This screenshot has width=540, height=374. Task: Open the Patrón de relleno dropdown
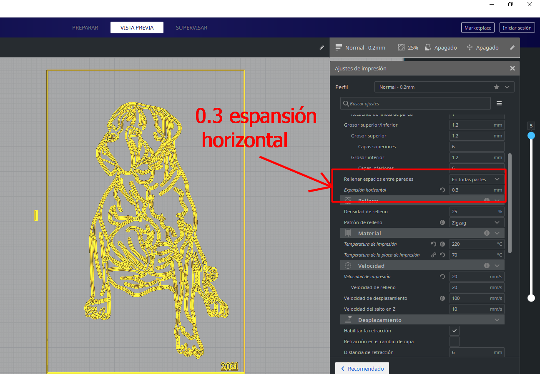pyautogui.click(x=477, y=222)
